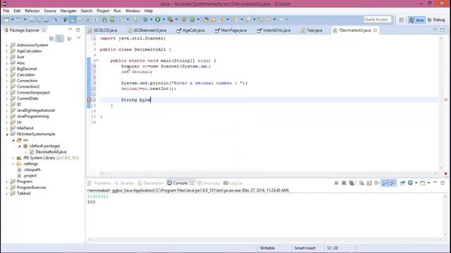The height and width of the screenshot is (253, 451).
Task: Click the Open Type toolbar icon
Action: pyautogui.click(x=206, y=20)
